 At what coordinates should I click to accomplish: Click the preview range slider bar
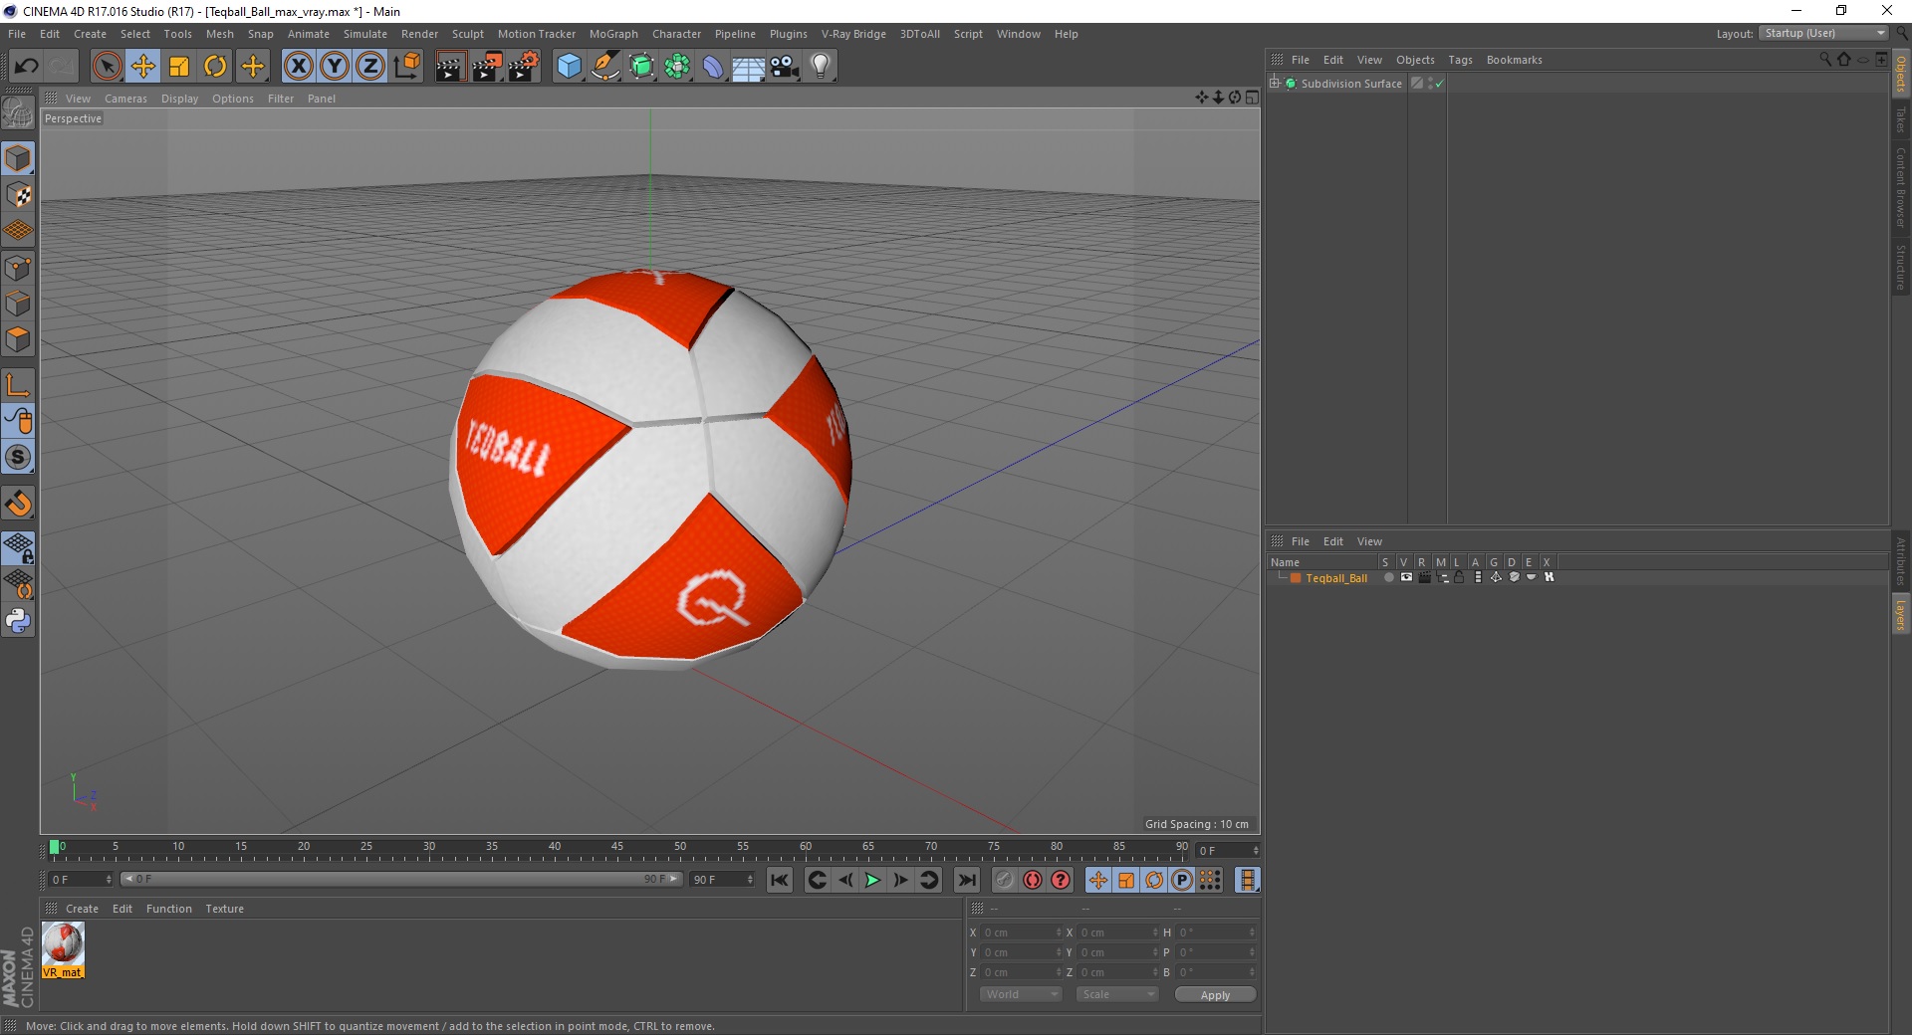(401, 880)
